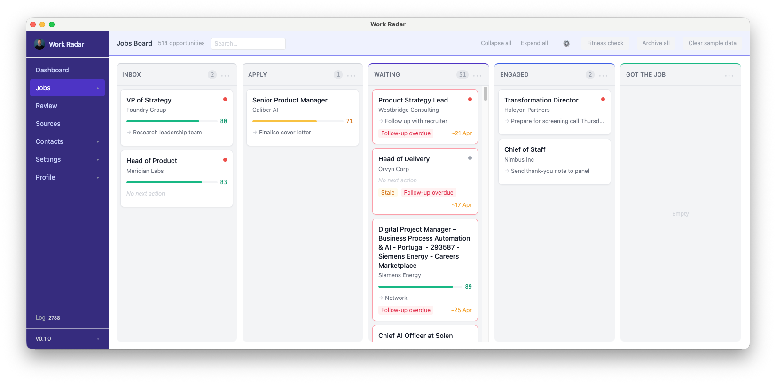
Task: Click the Work Radar profile avatar
Action: pos(40,44)
